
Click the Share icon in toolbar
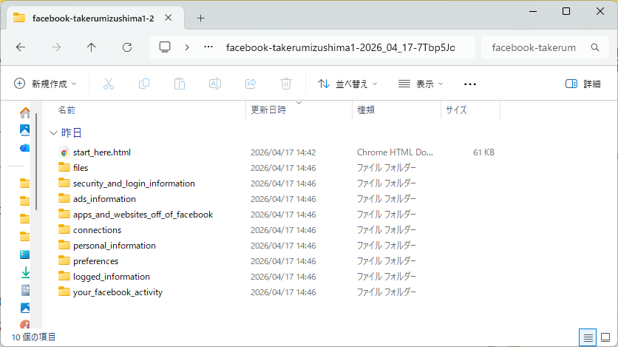pos(251,84)
